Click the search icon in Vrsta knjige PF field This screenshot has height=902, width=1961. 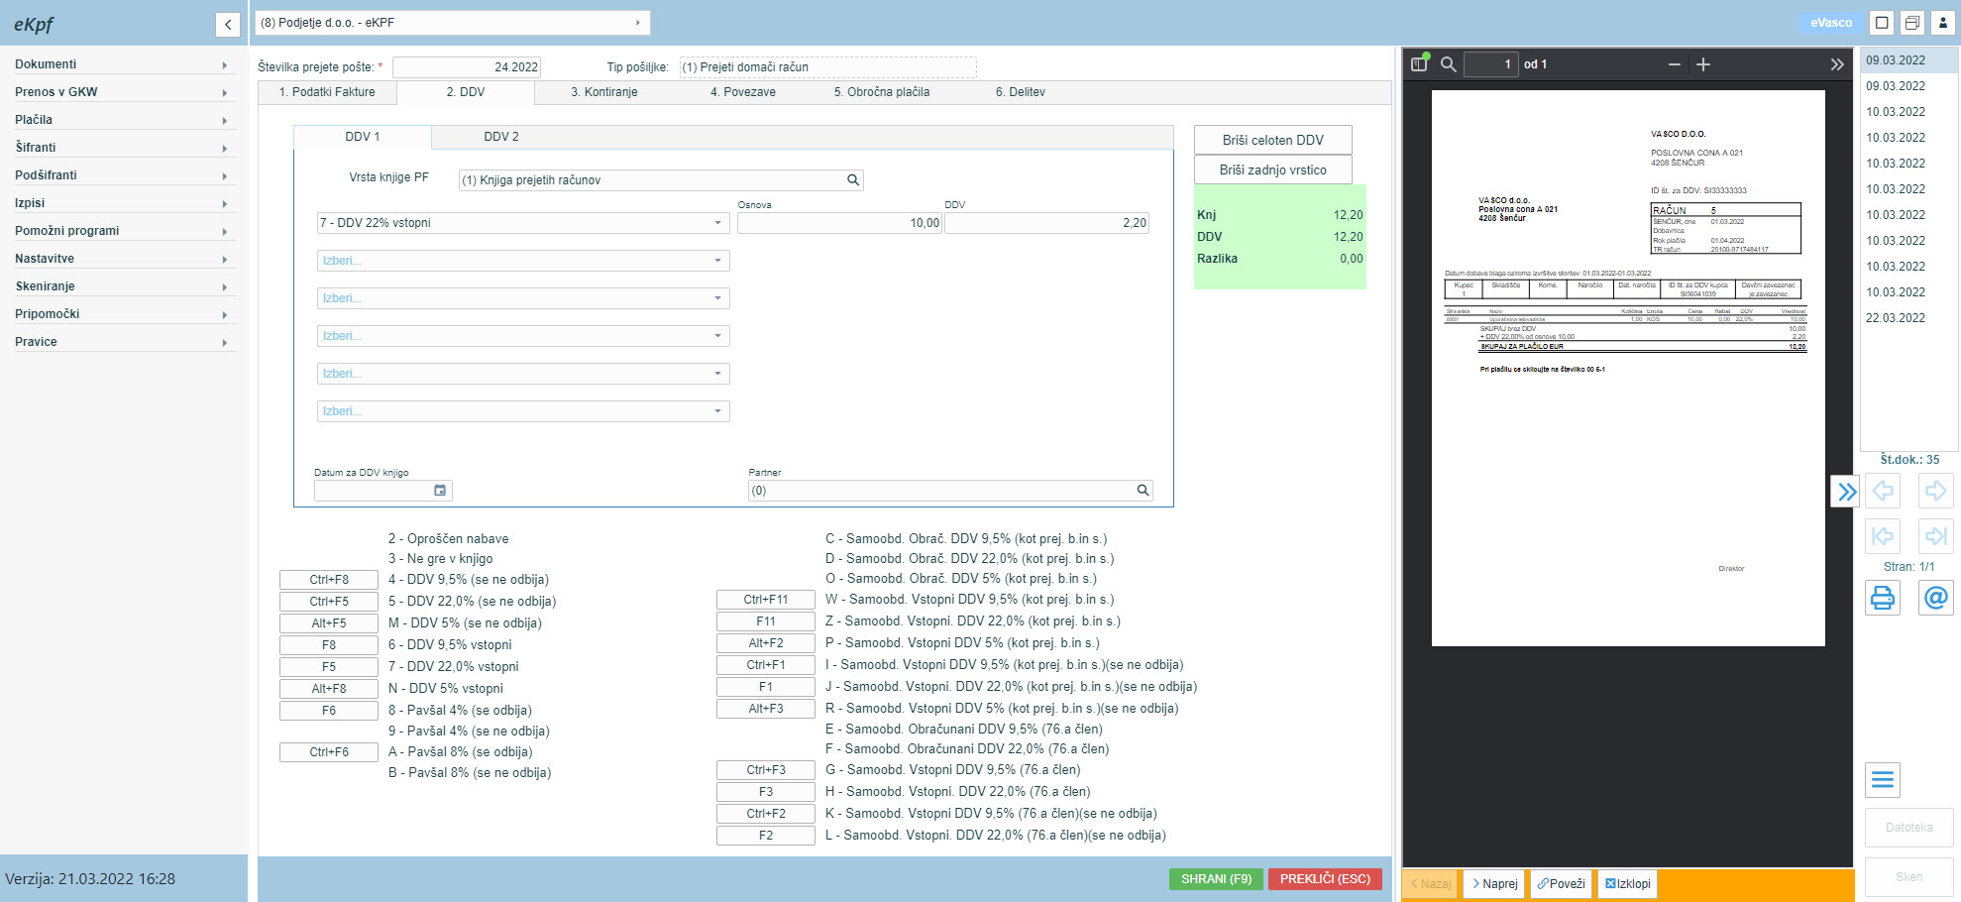(852, 180)
